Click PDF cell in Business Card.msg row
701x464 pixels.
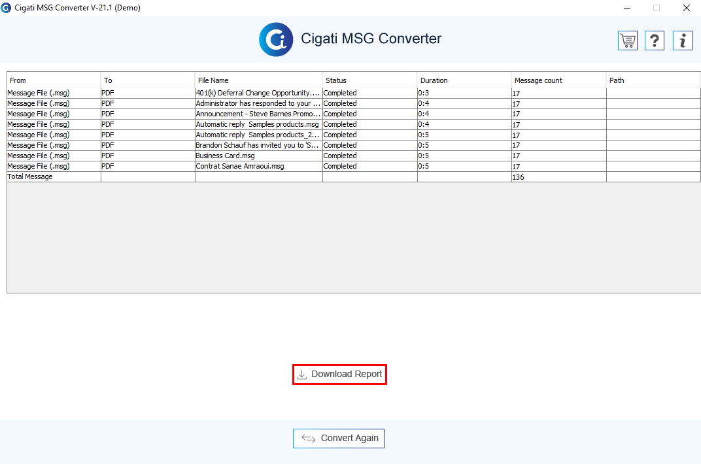click(148, 156)
